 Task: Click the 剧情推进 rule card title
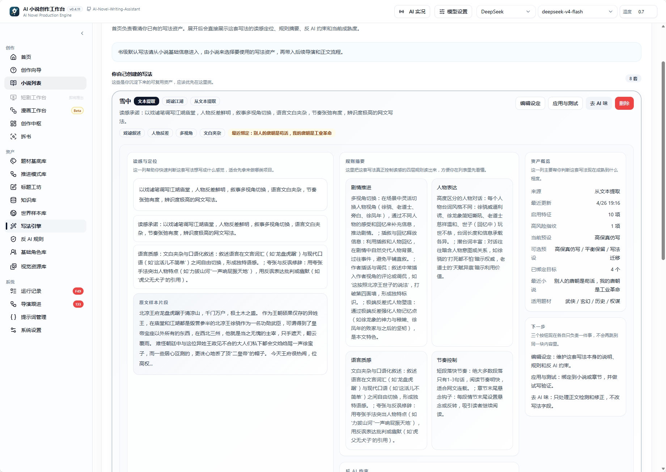(x=361, y=187)
